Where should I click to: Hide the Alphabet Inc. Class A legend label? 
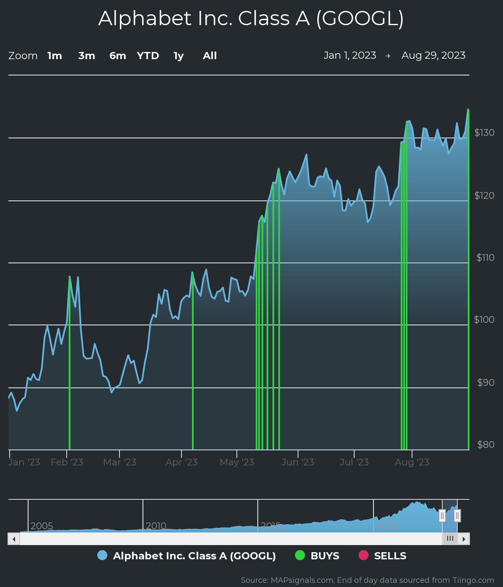coord(194,556)
